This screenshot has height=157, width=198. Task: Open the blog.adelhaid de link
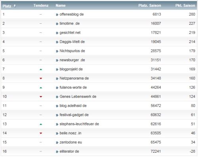[x=73, y=106]
